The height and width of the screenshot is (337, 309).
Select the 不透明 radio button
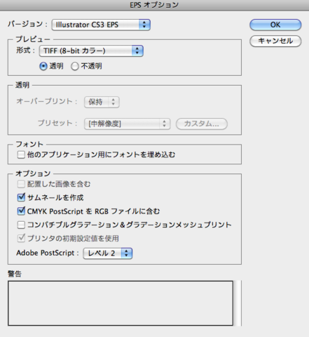click(75, 67)
